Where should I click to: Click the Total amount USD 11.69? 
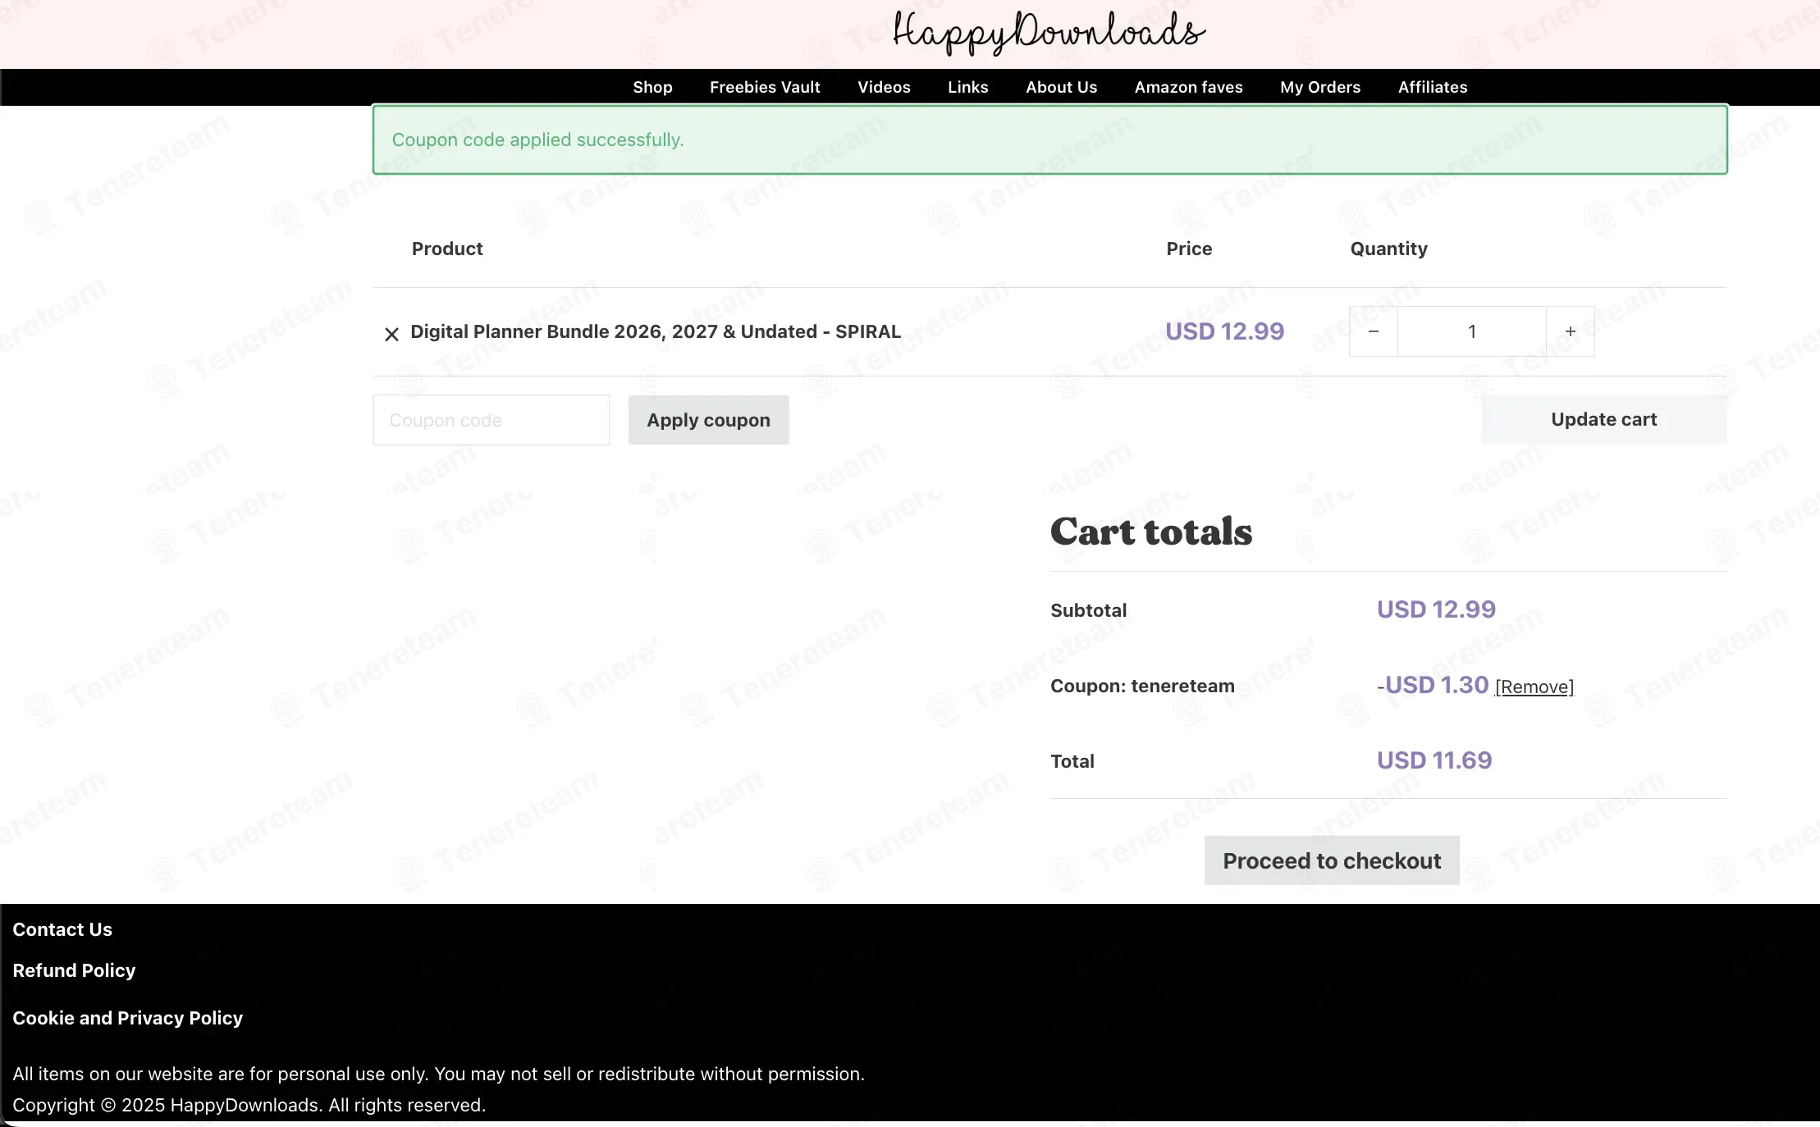1434,760
